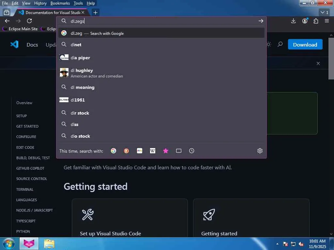
Task: Search bookmarks with the pink star icon
Action: 165,151
